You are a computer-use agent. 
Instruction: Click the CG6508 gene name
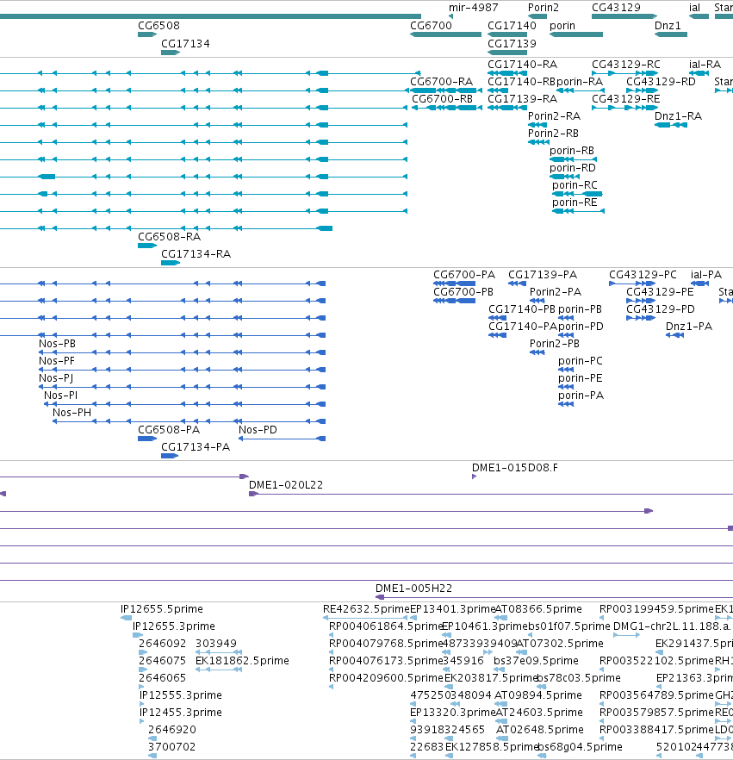coord(158,26)
